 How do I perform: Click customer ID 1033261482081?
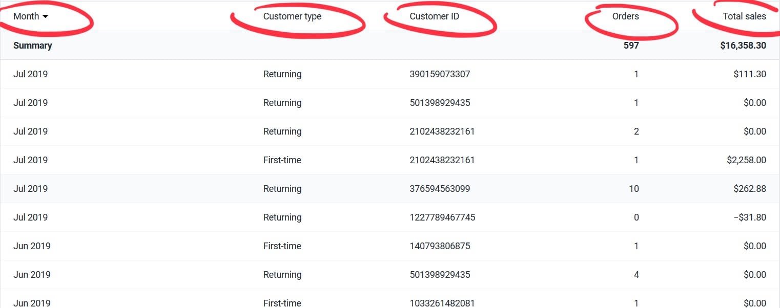click(441, 303)
